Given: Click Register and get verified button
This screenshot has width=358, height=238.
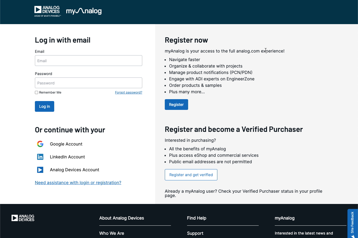Looking at the screenshot, I should (191, 175).
